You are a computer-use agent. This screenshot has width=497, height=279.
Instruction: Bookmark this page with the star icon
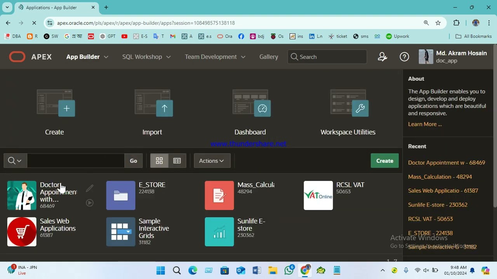click(438, 23)
